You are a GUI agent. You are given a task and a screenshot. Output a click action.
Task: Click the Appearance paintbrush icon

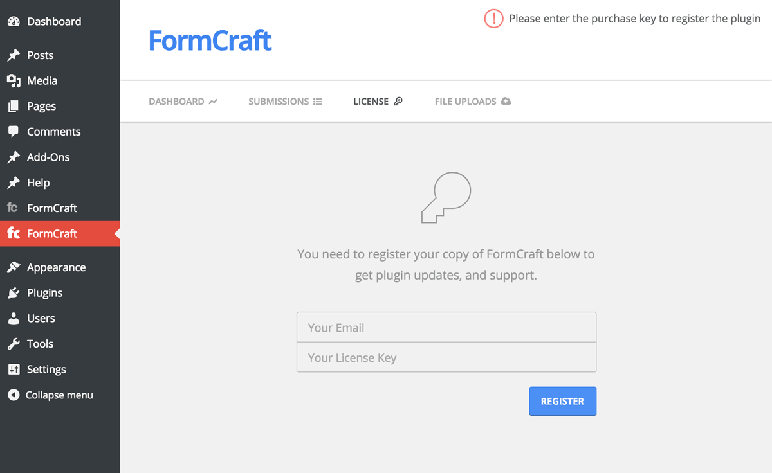point(14,267)
